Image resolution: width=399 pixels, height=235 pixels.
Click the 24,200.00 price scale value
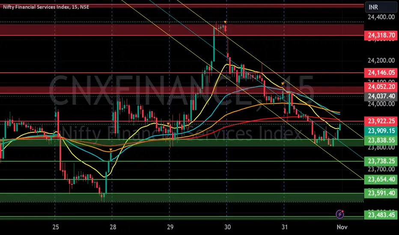tap(381, 60)
